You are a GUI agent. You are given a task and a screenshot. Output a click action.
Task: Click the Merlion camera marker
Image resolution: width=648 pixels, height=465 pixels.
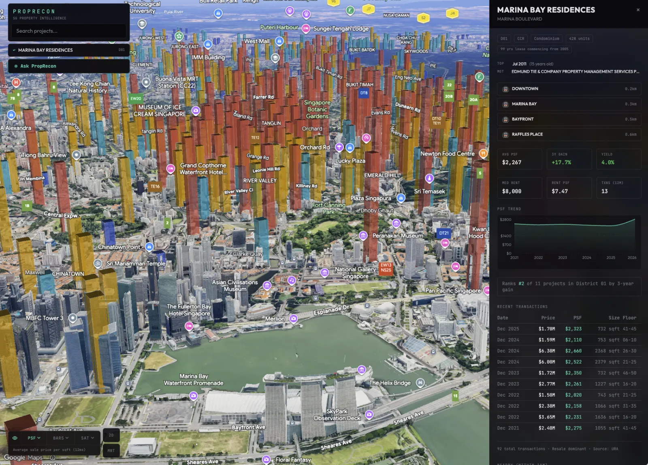click(x=294, y=319)
